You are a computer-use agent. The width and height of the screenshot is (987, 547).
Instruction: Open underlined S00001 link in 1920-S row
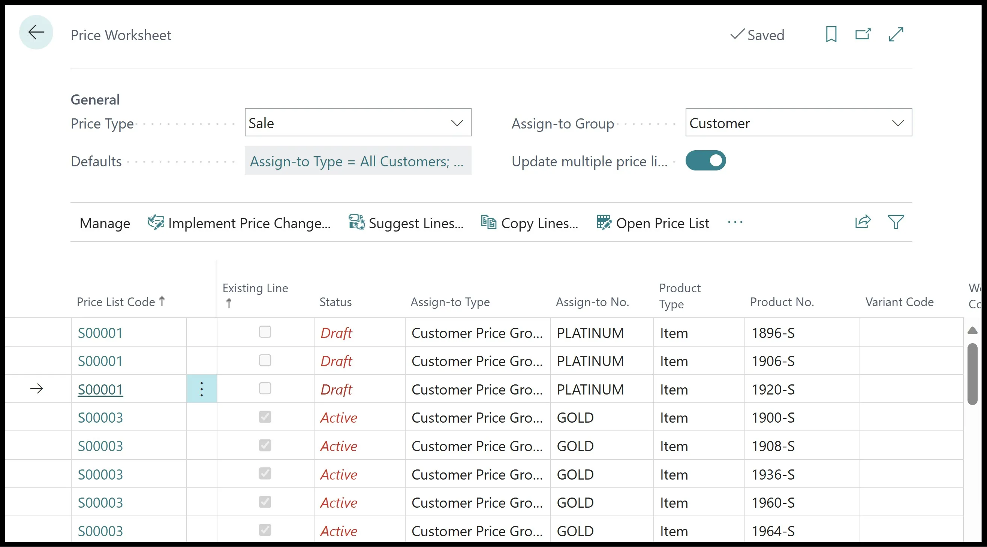coord(100,390)
